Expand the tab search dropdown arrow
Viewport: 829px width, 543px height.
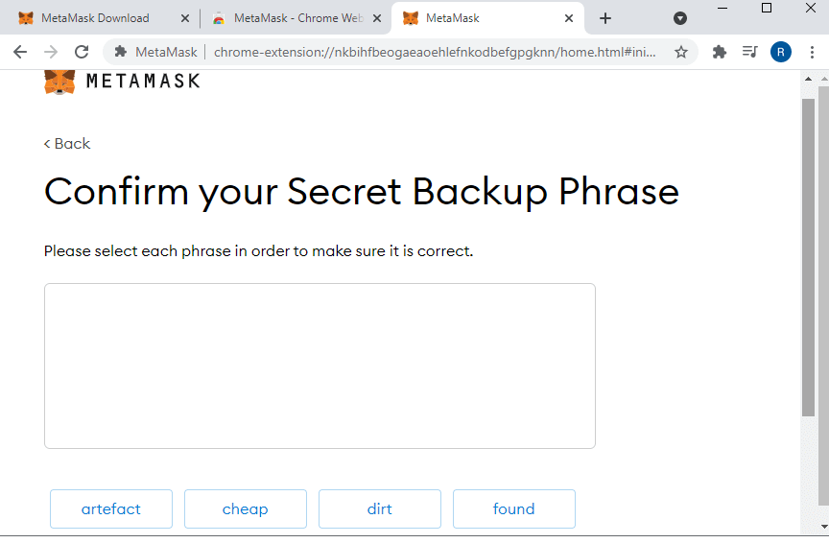click(x=680, y=18)
